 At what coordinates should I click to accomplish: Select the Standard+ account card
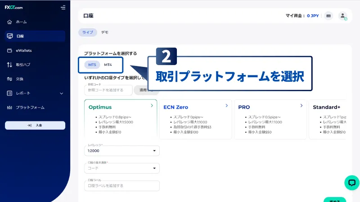tap(328, 119)
